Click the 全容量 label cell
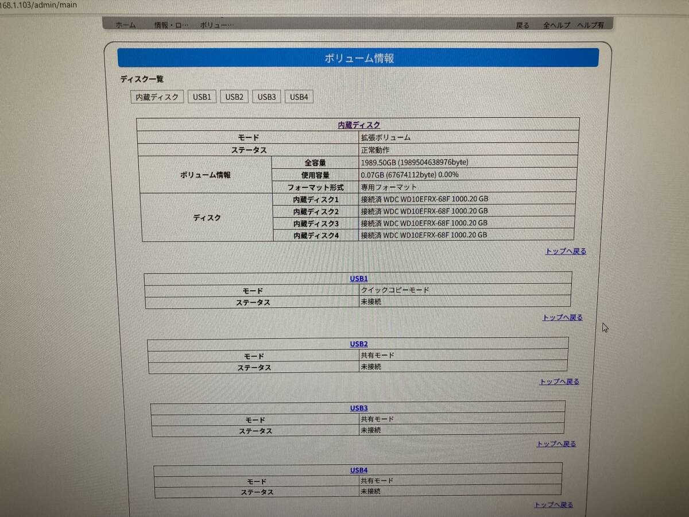This screenshot has width=689, height=517. pos(315,163)
